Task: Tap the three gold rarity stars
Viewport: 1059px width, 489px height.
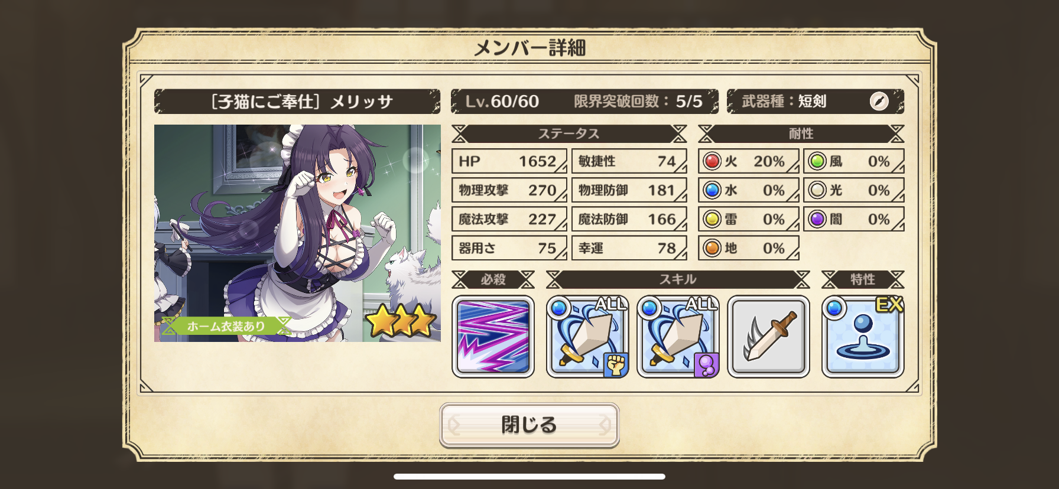Action: pyautogui.click(x=400, y=321)
